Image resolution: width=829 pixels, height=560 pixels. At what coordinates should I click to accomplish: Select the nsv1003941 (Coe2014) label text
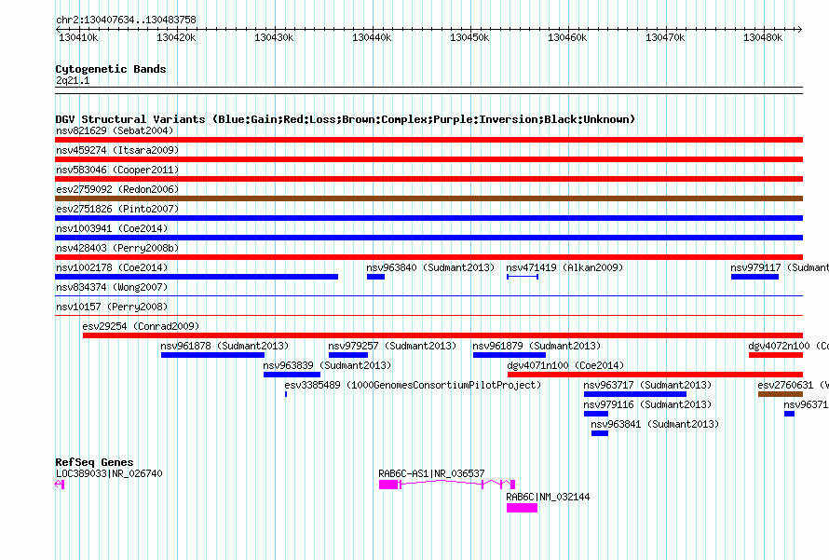112,228
